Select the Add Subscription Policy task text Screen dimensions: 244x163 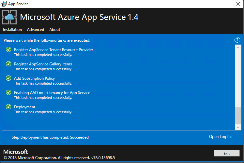[34, 78]
